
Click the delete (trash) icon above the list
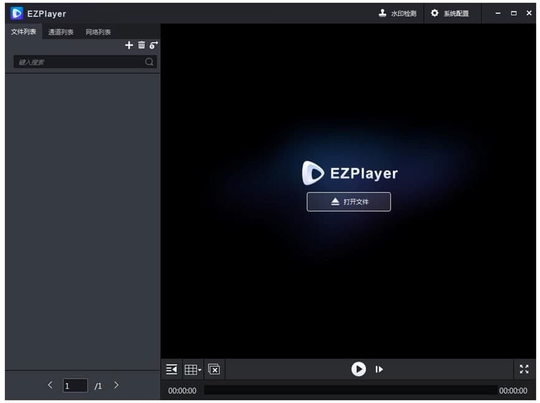pyautogui.click(x=141, y=45)
